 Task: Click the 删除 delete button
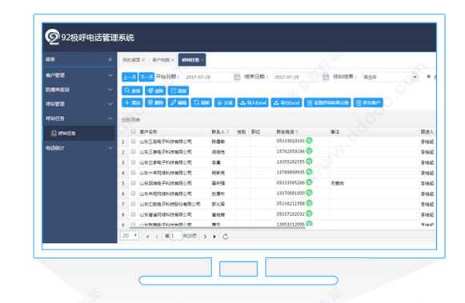[155, 103]
